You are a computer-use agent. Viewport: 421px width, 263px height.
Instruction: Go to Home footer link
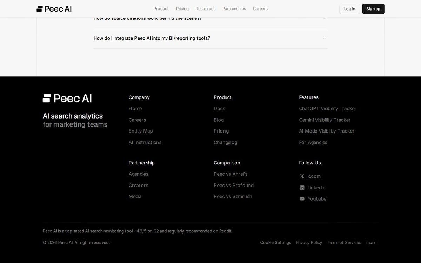[x=135, y=109]
